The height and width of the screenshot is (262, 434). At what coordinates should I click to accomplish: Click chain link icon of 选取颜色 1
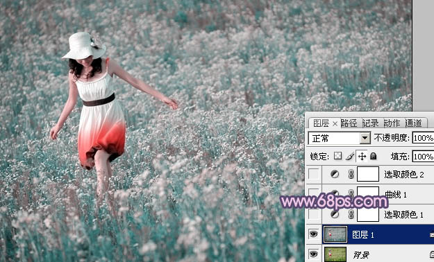coord(351,214)
